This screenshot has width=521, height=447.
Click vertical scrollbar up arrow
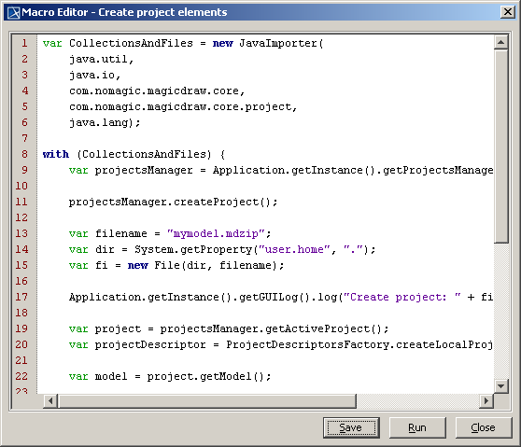(500, 42)
